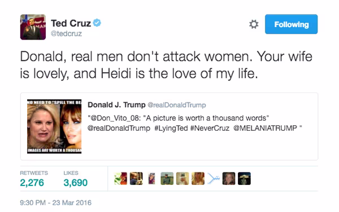339x212 pixels.
Task: Open the @Don_Vito_08 mention
Action: point(114,118)
